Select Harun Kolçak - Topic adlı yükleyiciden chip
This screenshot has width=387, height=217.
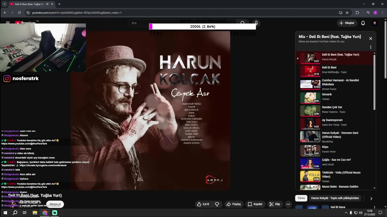point(335,198)
